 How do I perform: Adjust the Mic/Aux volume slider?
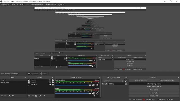[x=73, y=93]
